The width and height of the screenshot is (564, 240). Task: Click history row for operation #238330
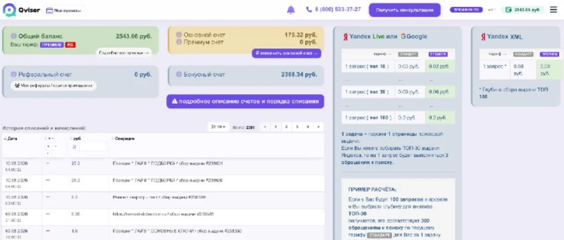click(163, 233)
